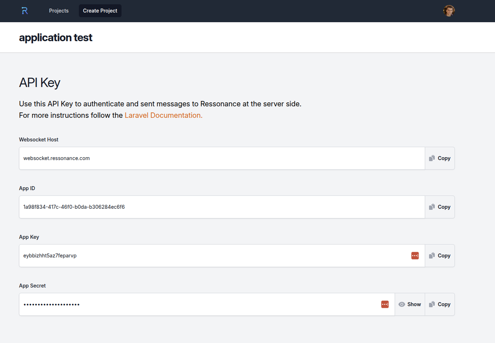Click the password manager icon in App Key

(x=415, y=256)
